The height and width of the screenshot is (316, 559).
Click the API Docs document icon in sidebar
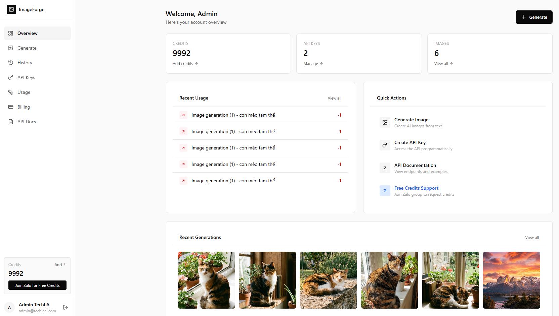11,122
